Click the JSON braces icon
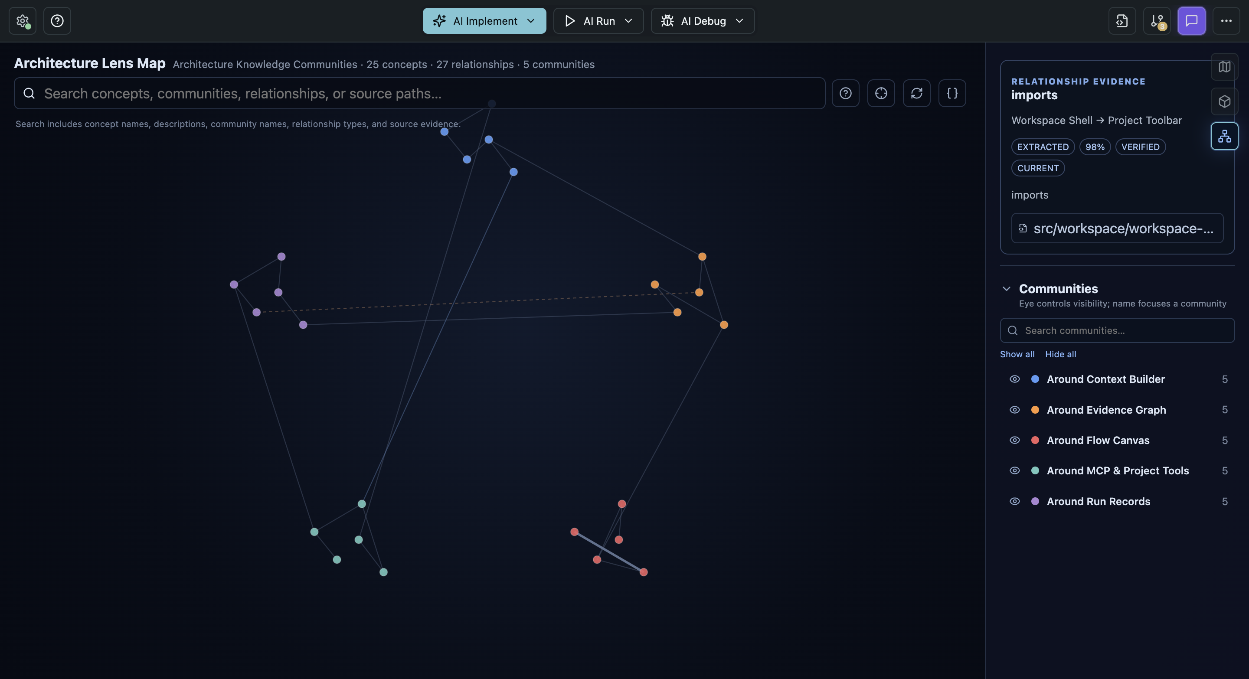The height and width of the screenshot is (679, 1249). (952, 93)
